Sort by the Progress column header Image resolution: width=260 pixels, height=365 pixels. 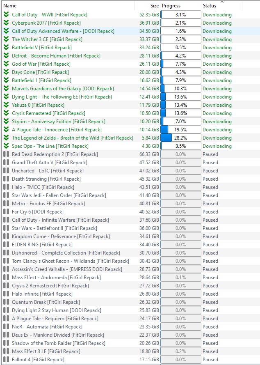pyautogui.click(x=181, y=6)
